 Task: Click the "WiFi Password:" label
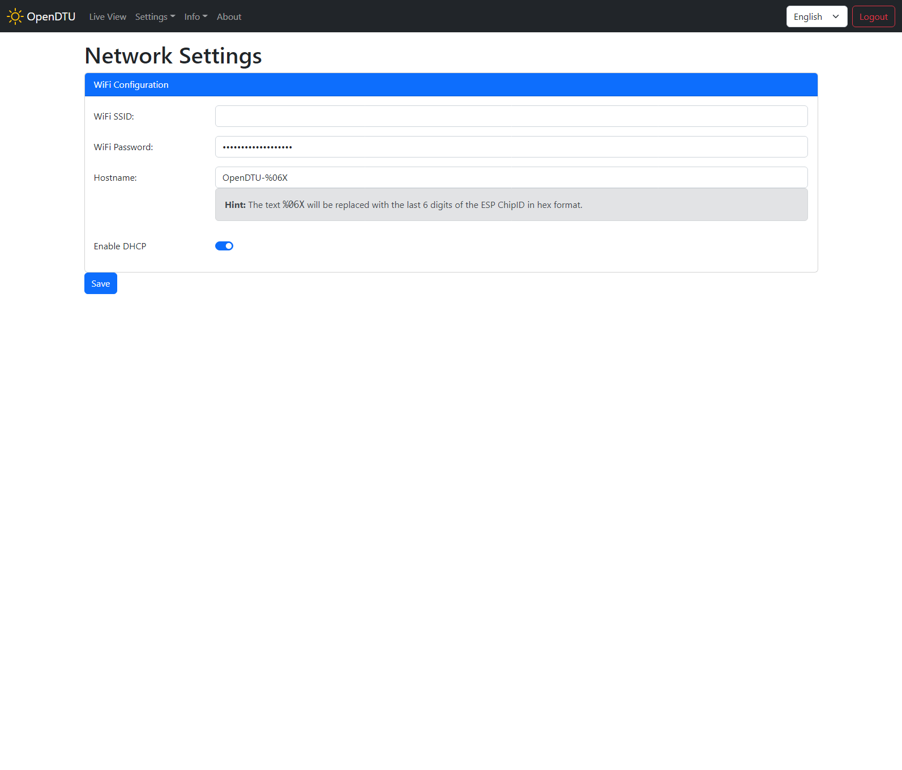123,147
